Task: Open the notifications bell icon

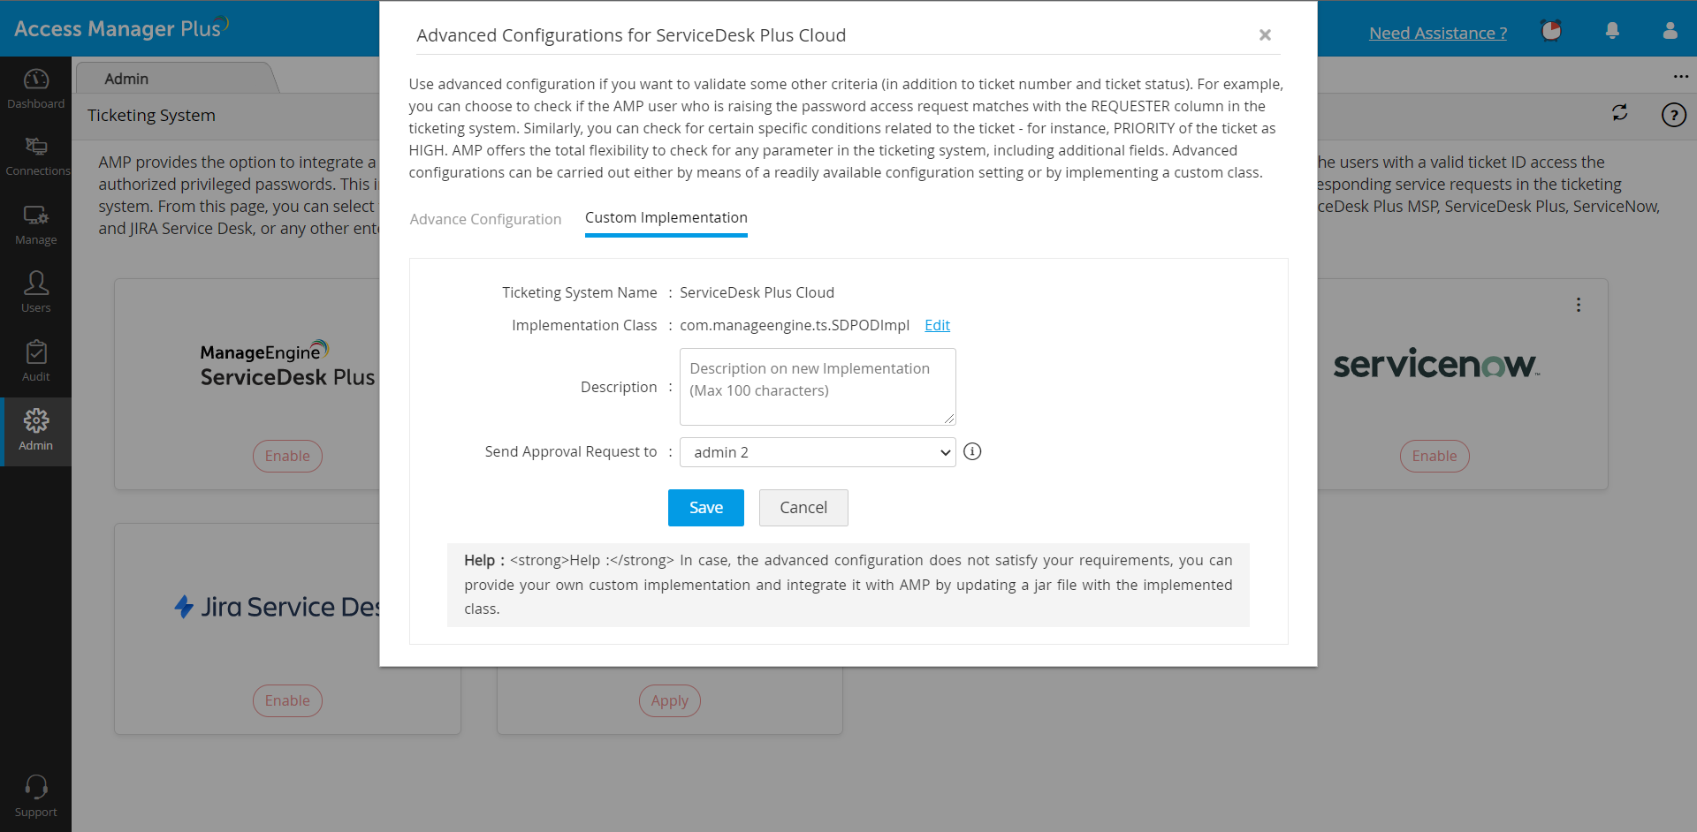Action: click(x=1612, y=31)
